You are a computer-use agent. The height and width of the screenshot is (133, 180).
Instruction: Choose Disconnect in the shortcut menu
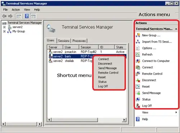point(105,63)
